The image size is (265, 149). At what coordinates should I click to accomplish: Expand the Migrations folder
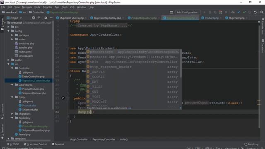click(x=12, y=114)
